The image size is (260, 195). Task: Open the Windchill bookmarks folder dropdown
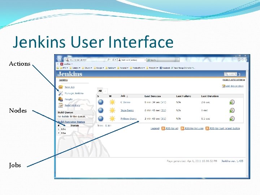point(152,68)
